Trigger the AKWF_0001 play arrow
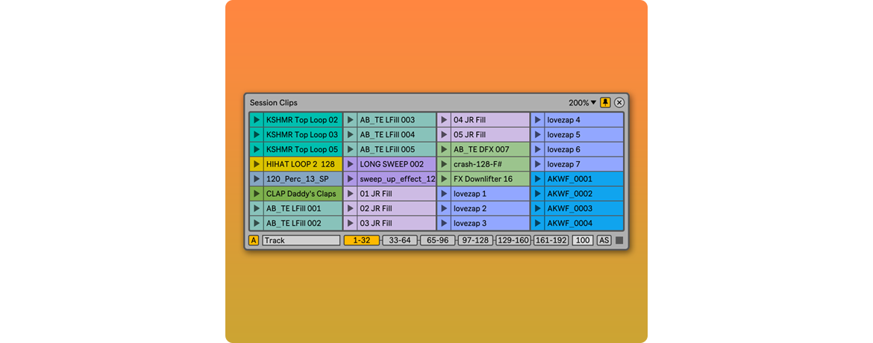 (x=537, y=179)
